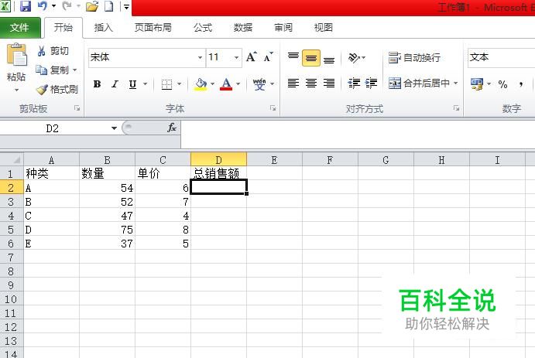
Task: Click the Increase Indent icon
Action: pyautogui.click(x=371, y=83)
